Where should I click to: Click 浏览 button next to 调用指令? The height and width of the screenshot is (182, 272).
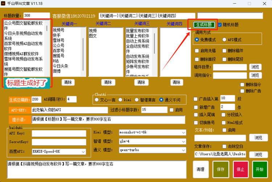click(255, 75)
